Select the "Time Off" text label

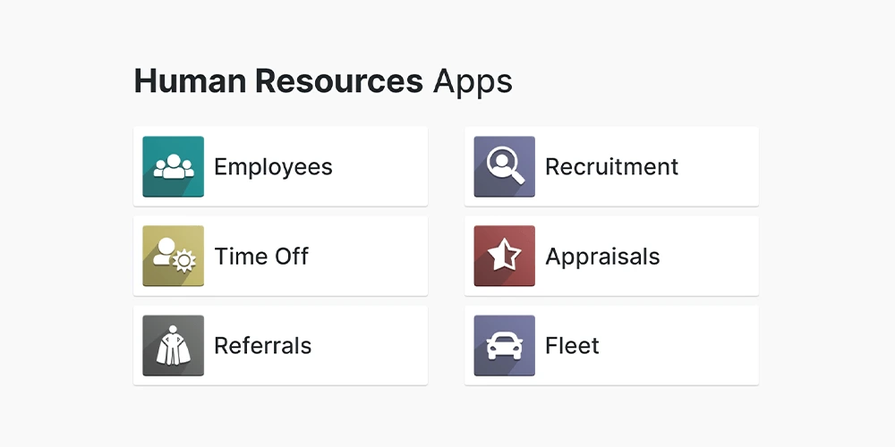(261, 257)
